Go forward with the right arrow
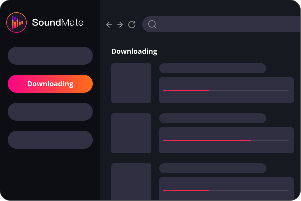Viewport: 301px width, 201px height. click(x=120, y=25)
